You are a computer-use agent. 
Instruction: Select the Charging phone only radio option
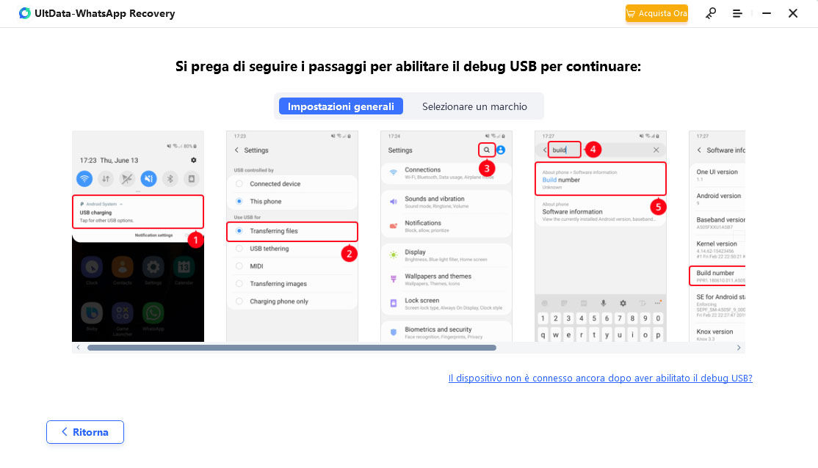(x=239, y=301)
